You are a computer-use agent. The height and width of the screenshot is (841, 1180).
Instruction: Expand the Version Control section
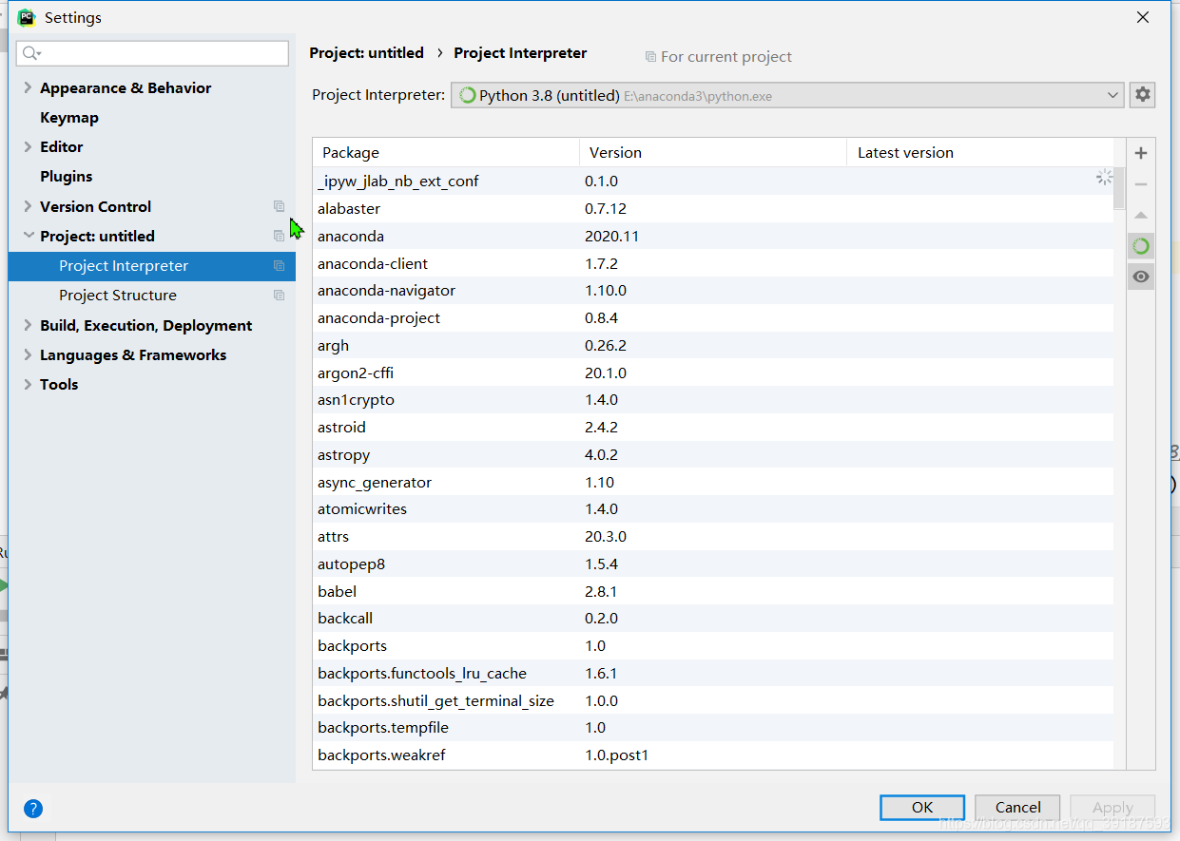click(28, 206)
